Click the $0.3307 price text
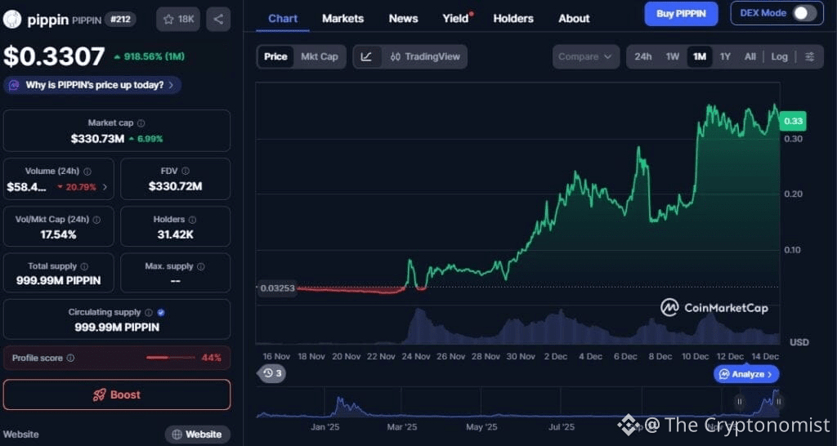Image resolution: width=837 pixels, height=446 pixels. pos(54,56)
